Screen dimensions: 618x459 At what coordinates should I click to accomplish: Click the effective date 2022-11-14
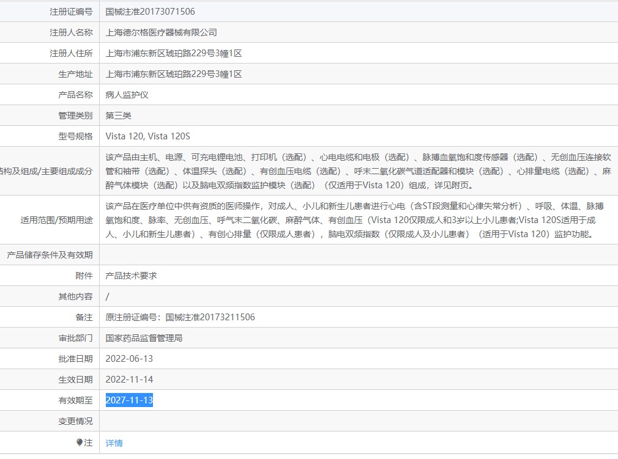(129, 380)
